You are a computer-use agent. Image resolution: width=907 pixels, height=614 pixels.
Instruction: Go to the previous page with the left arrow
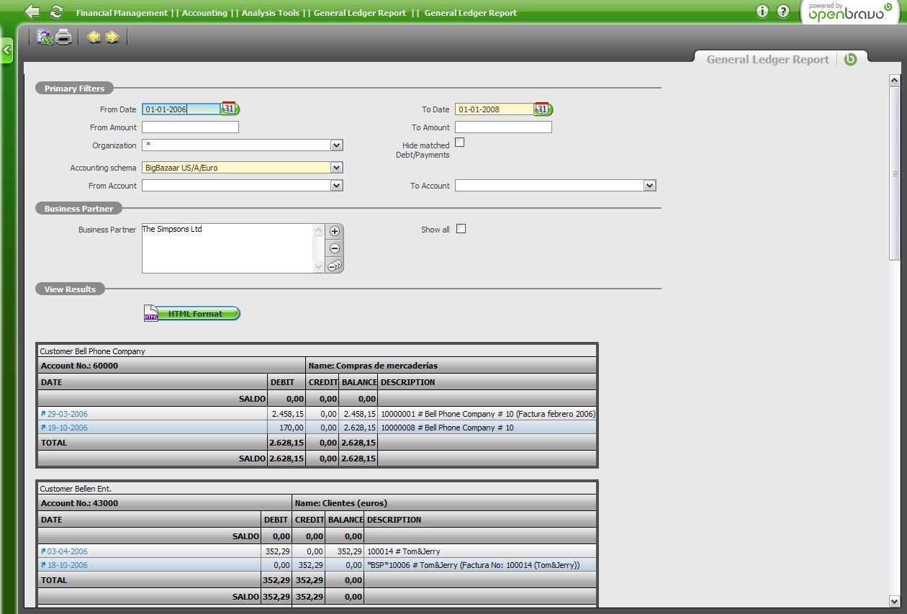tap(94, 37)
